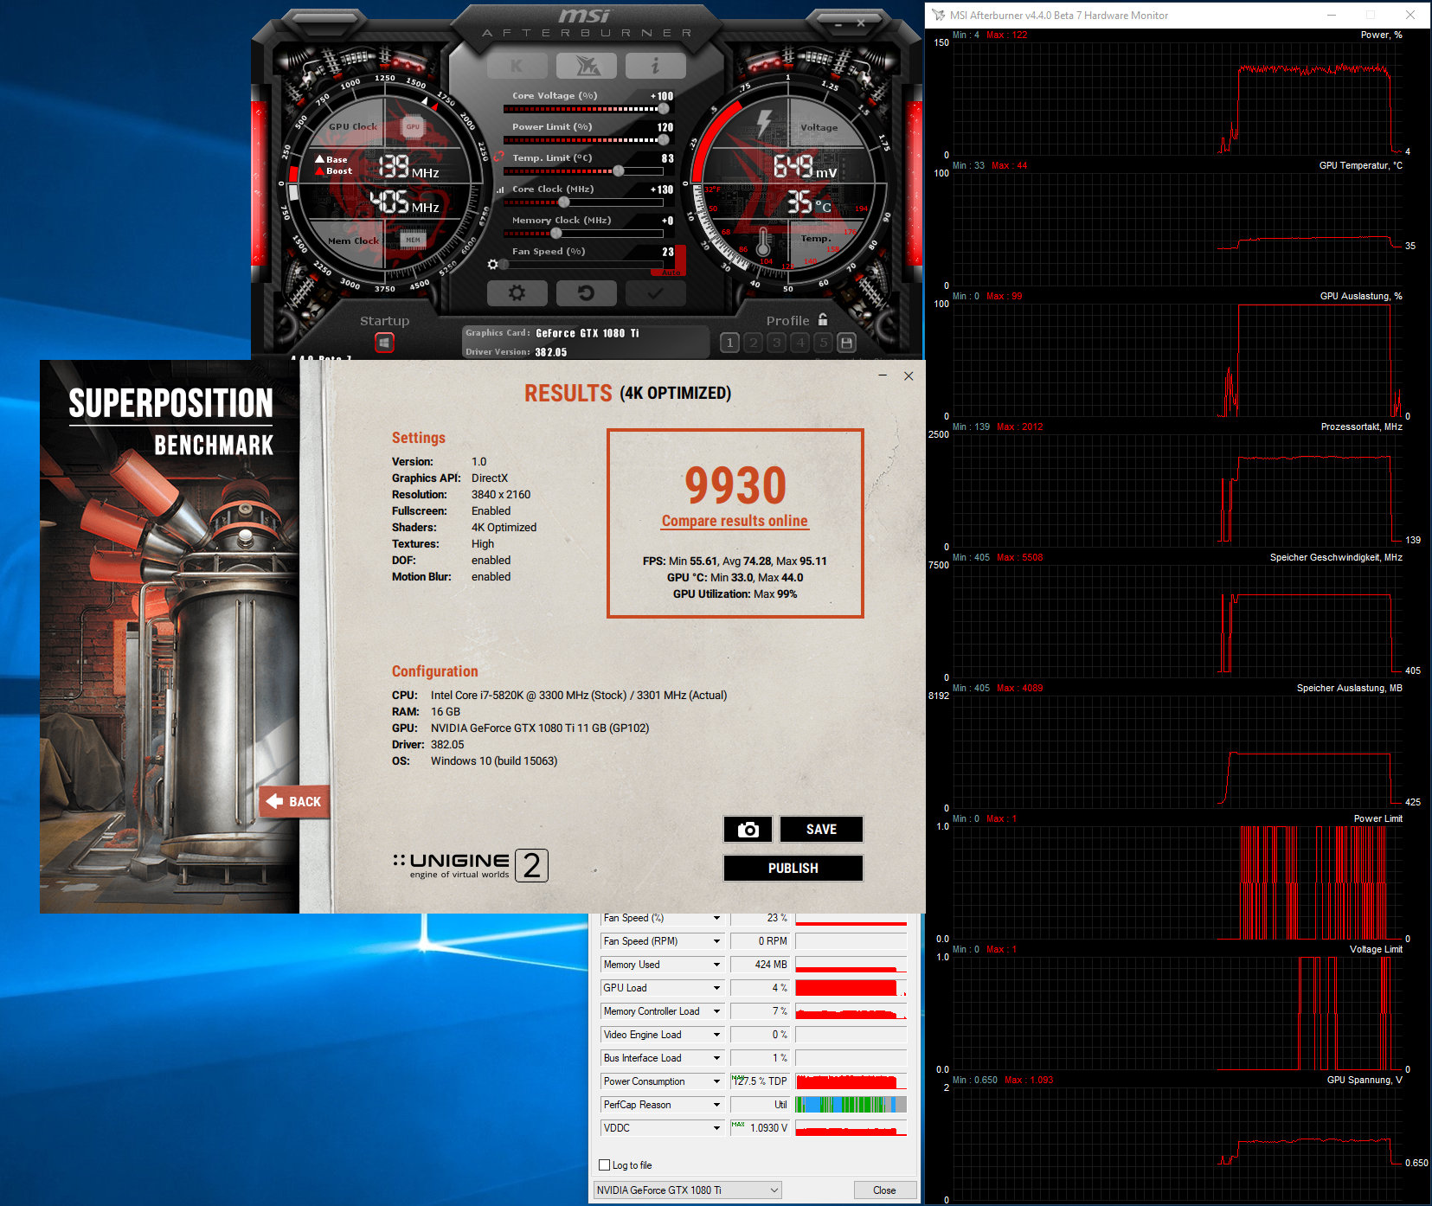Click the GPU chip icon in the clock gauge
Image resolution: width=1432 pixels, height=1206 pixels.
coord(414,127)
